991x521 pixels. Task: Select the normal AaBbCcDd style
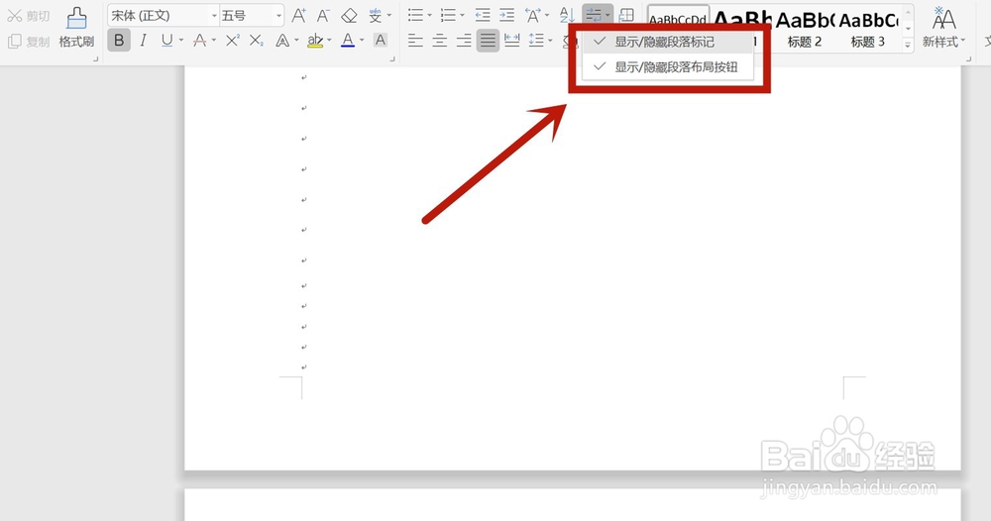[x=678, y=19]
